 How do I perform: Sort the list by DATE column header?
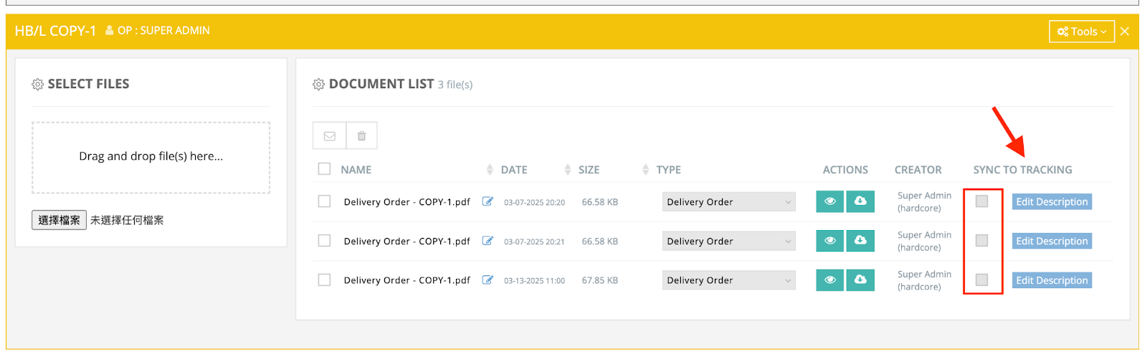(514, 170)
